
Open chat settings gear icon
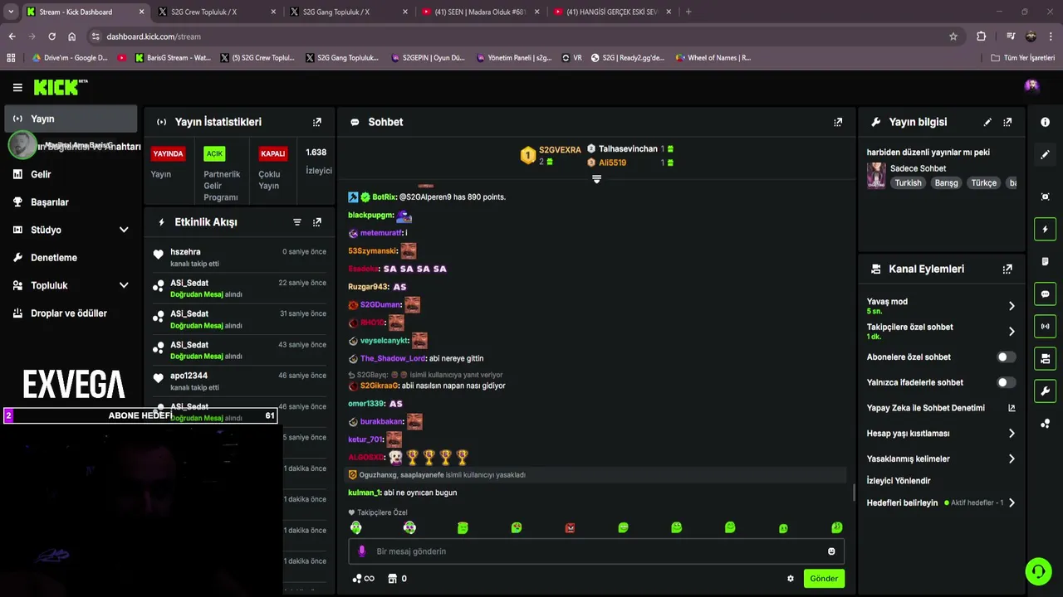[791, 579]
